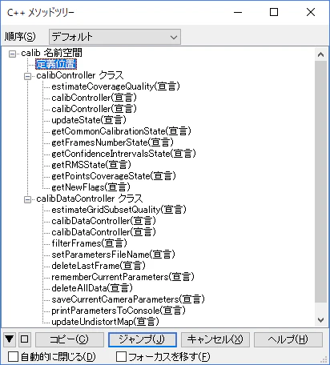Click the ジャンプ(J) button
330x365 pixels.
tap(143, 339)
